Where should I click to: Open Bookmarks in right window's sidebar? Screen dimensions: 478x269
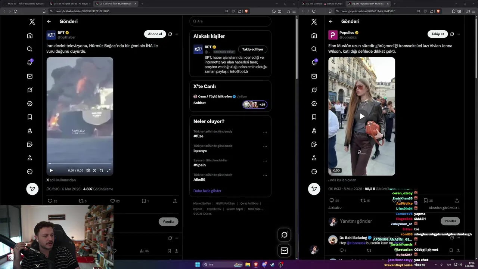pyautogui.click(x=314, y=117)
